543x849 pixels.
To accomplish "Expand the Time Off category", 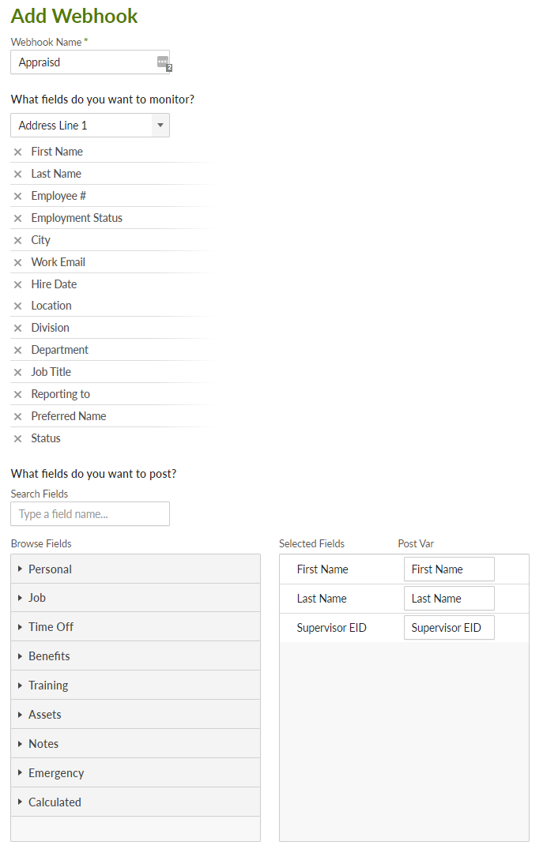I will (x=135, y=627).
